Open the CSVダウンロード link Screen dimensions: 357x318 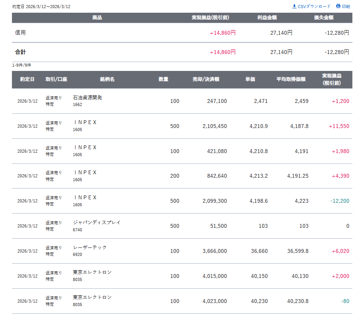[x=314, y=7]
